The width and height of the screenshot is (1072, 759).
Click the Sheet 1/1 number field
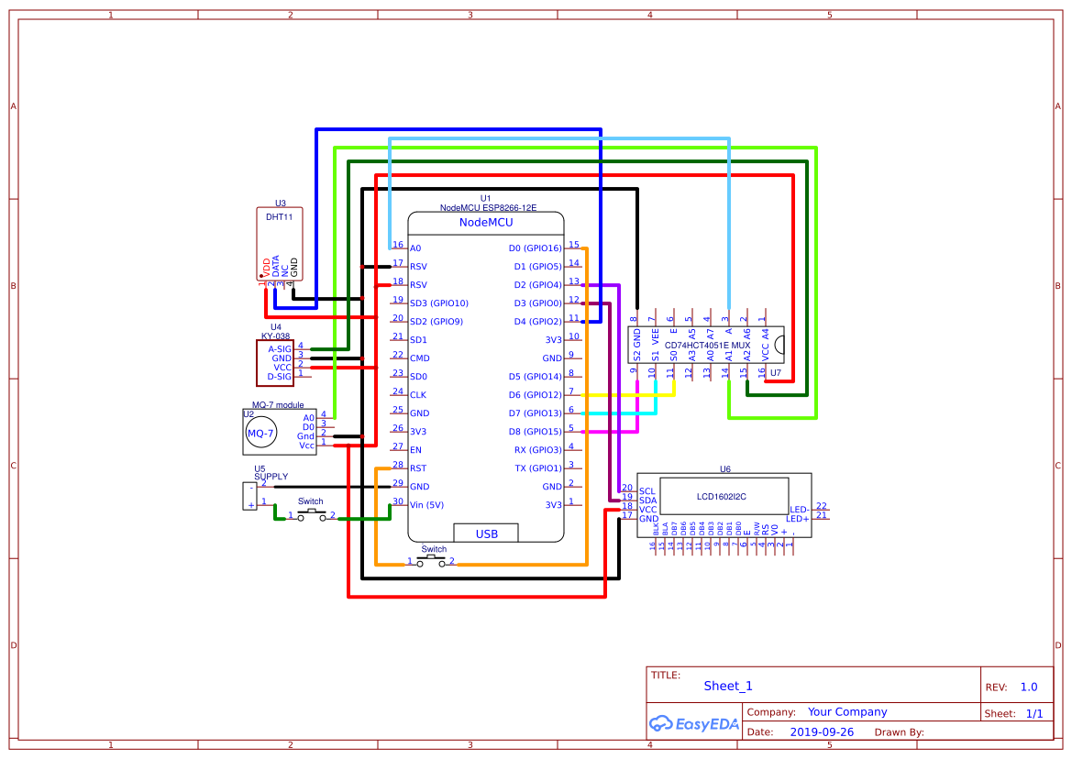1033,713
